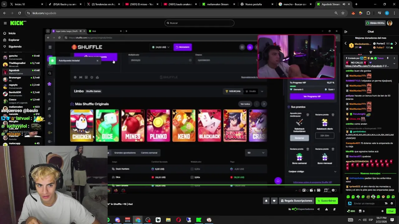This screenshot has width=399, height=224.
Task: Open the chat shop icon
Action: tap(360, 211)
